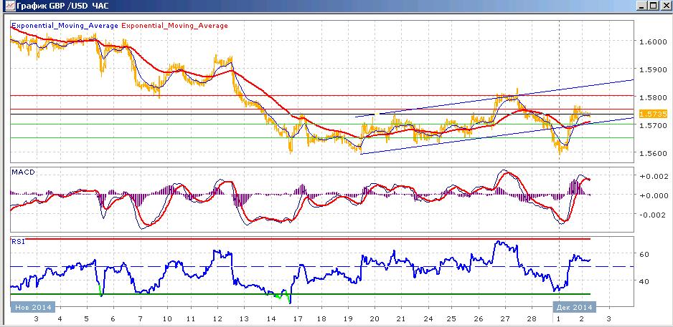The height and width of the screenshot is (327, 673).
Task: Minimize the GBP/USD chart window
Action: pos(641,6)
